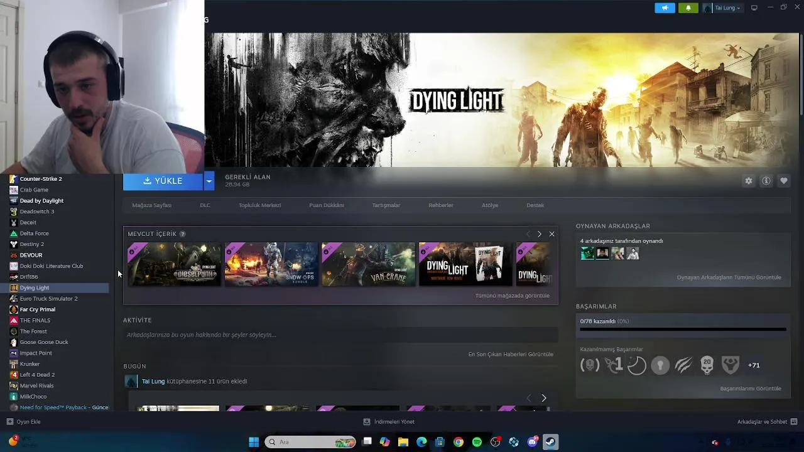Viewport: 804px width, 452px height.
Task: Click the achievements progress bar
Action: [683, 329]
